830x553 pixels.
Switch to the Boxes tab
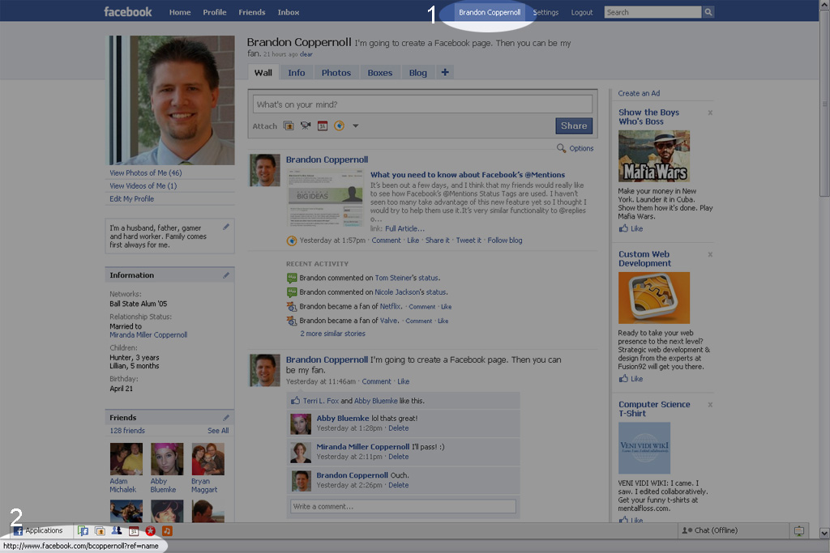click(x=380, y=72)
